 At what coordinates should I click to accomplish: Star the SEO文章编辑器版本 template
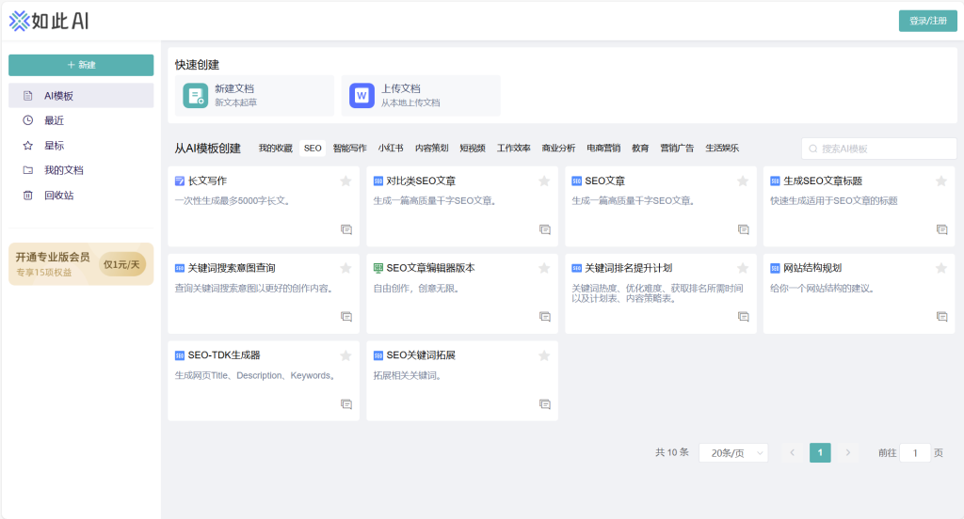544,268
